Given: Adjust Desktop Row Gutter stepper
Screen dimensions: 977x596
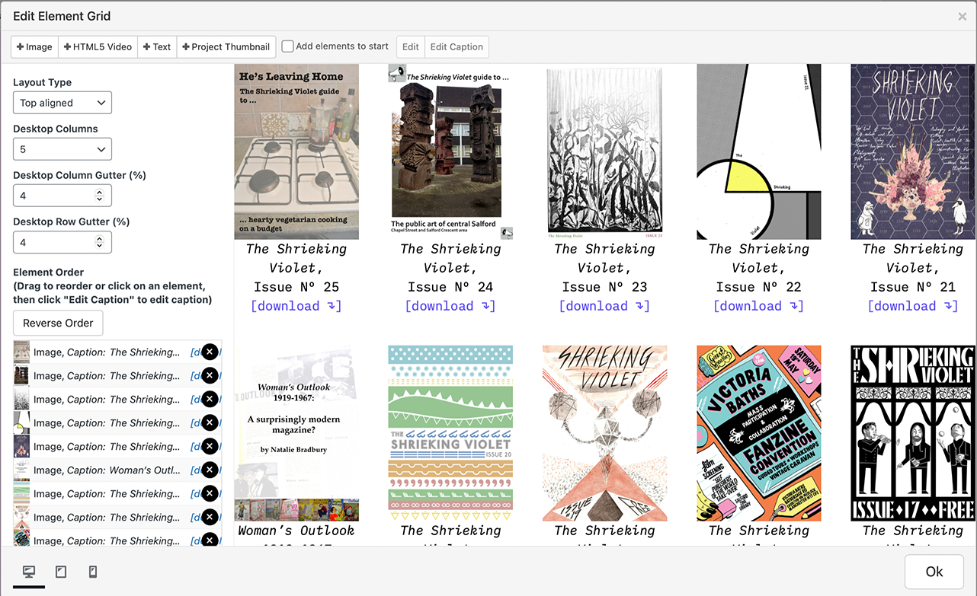Looking at the screenshot, I should (x=99, y=242).
